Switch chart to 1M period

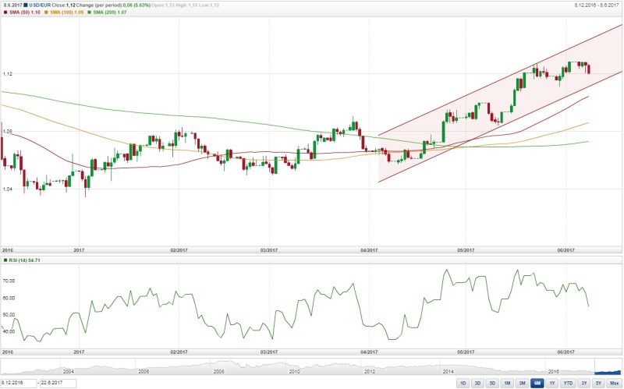coord(507,384)
